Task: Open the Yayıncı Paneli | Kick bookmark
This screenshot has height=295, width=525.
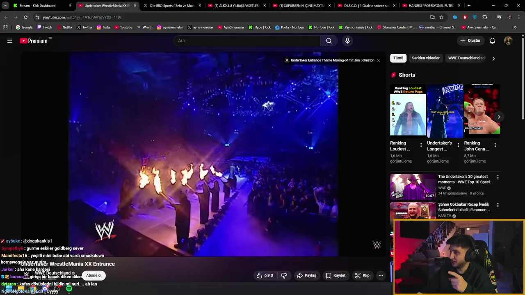Action: pos(355,27)
